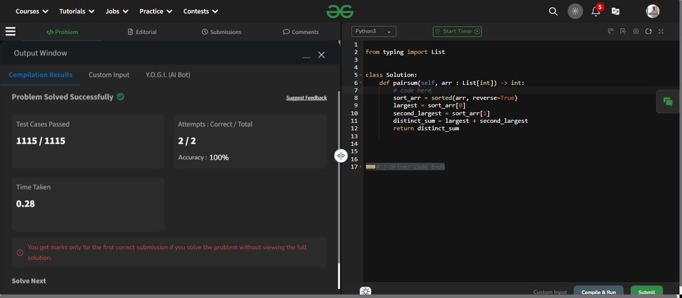The height and width of the screenshot is (298, 682).
Task: Click the Compile & Run button
Action: pyautogui.click(x=598, y=292)
